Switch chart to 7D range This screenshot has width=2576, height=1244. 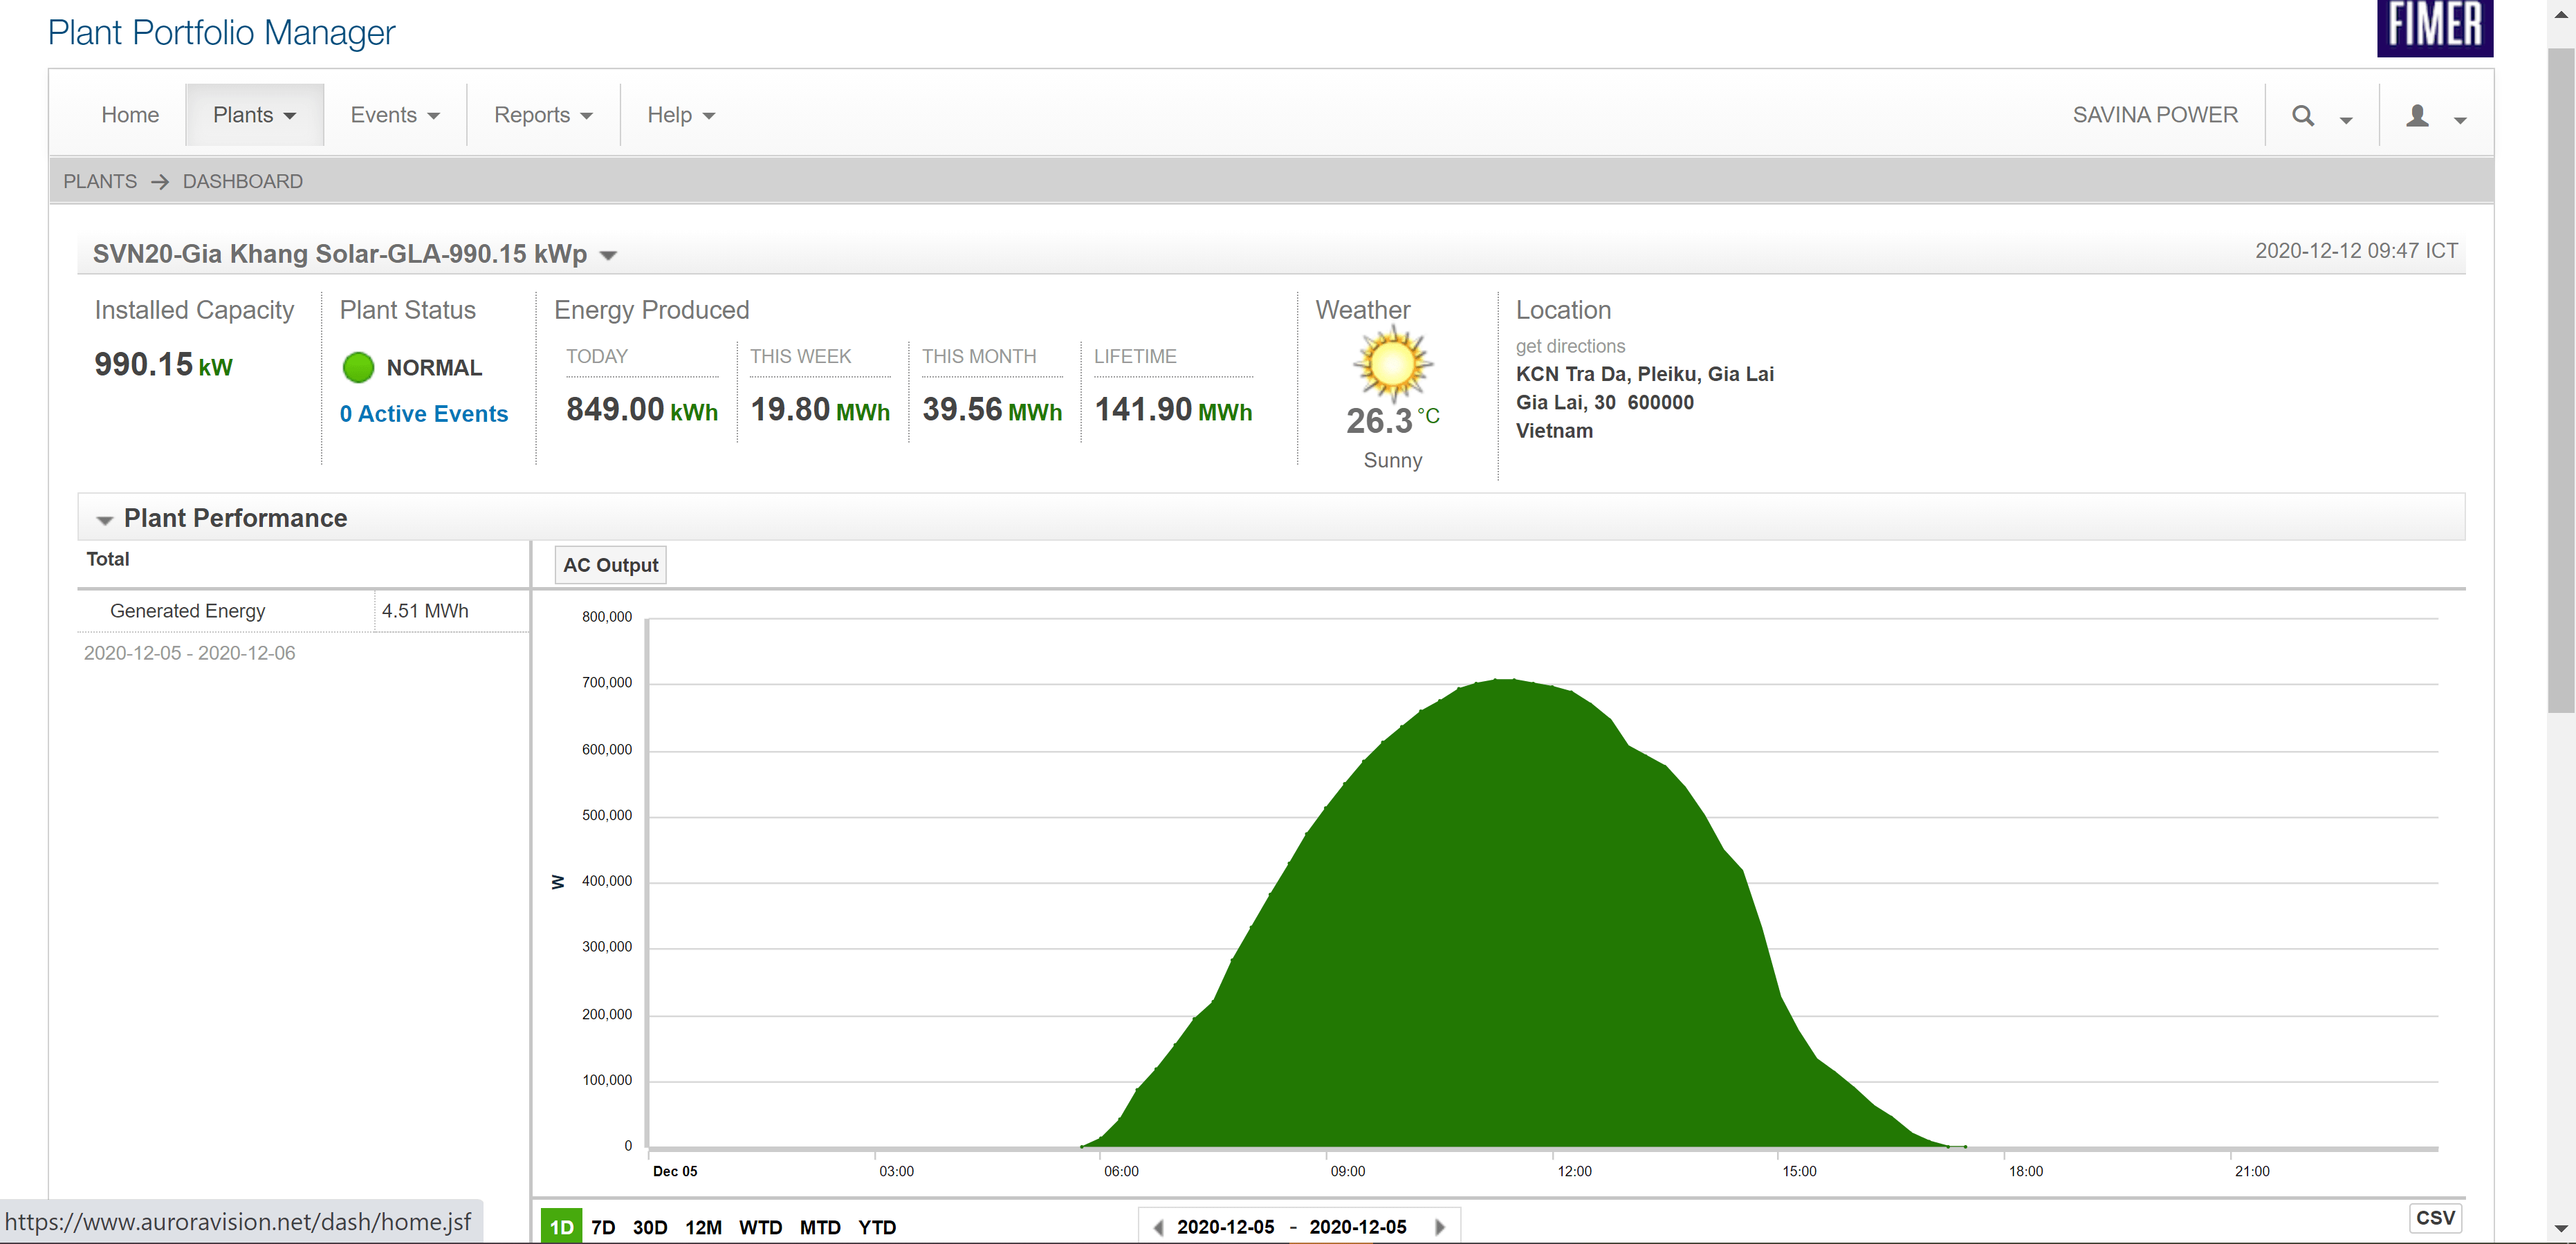pyautogui.click(x=603, y=1227)
